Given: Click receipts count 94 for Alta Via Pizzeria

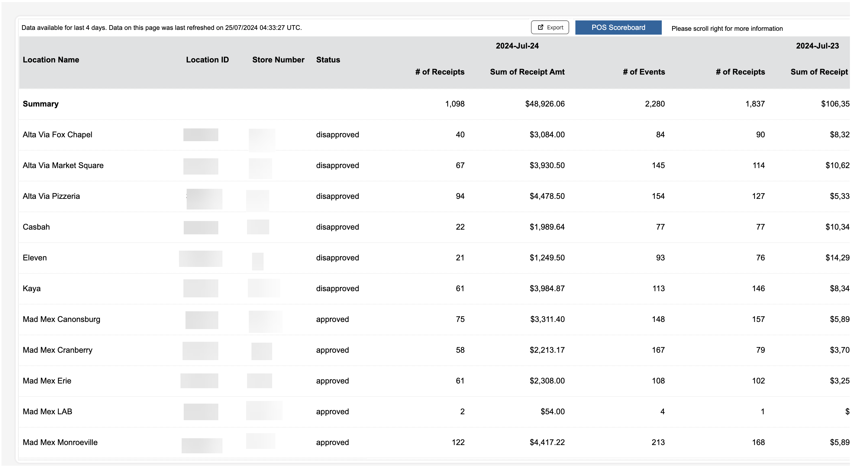Looking at the screenshot, I should pos(460,196).
